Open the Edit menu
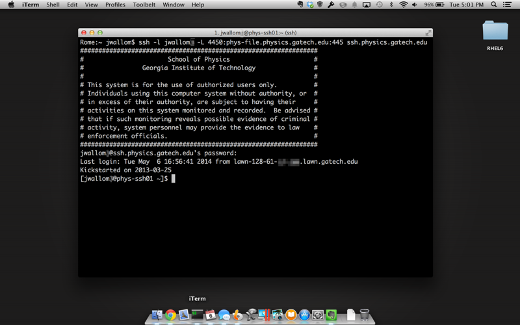The width and height of the screenshot is (520, 325). [72, 5]
